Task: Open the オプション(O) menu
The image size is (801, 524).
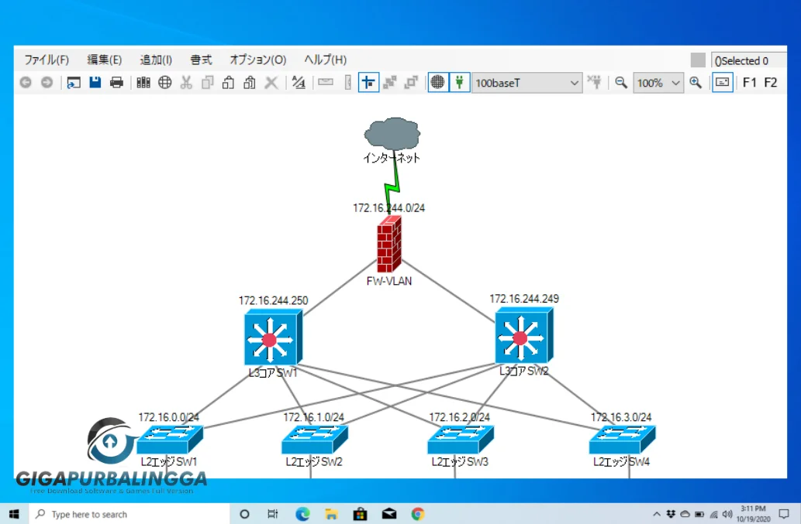Action: tap(258, 60)
